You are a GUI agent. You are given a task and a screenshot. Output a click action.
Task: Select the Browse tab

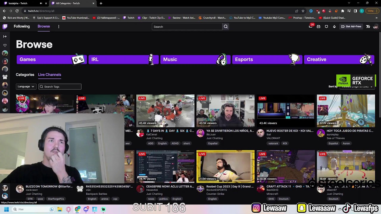44,26
